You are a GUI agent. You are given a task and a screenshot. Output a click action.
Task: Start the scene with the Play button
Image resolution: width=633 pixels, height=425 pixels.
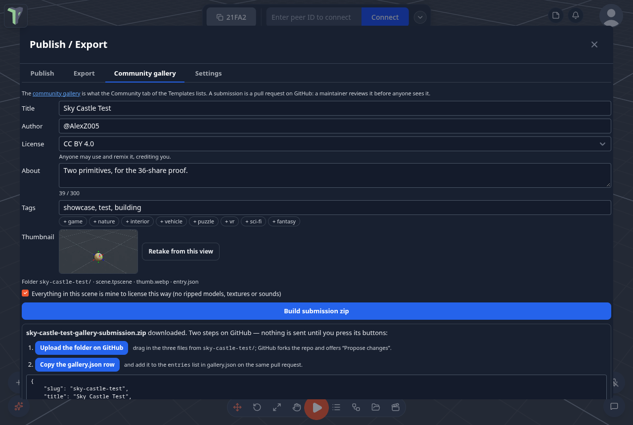tap(316, 407)
